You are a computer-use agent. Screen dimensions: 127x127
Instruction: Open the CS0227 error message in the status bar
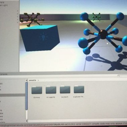(63, 124)
